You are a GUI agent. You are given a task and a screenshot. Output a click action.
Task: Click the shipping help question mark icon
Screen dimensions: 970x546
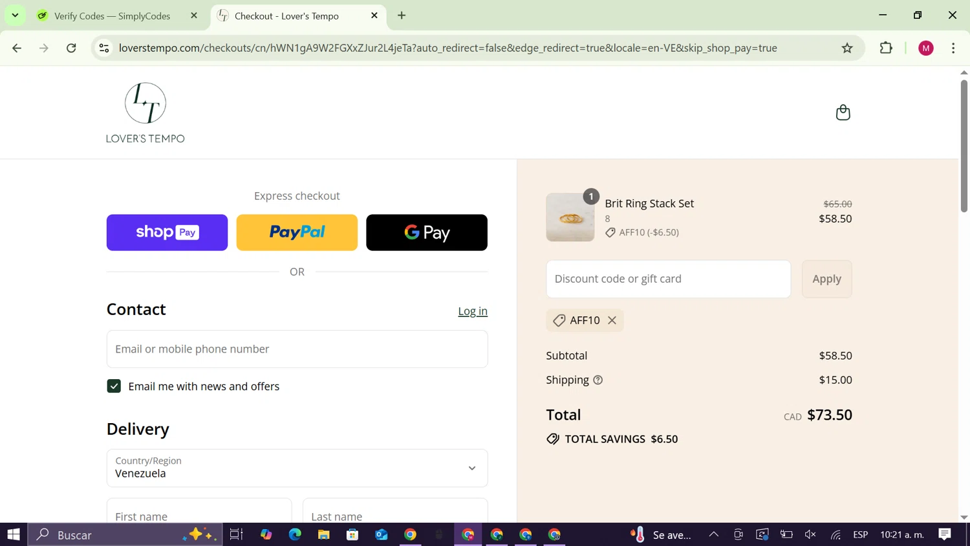click(598, 380)
